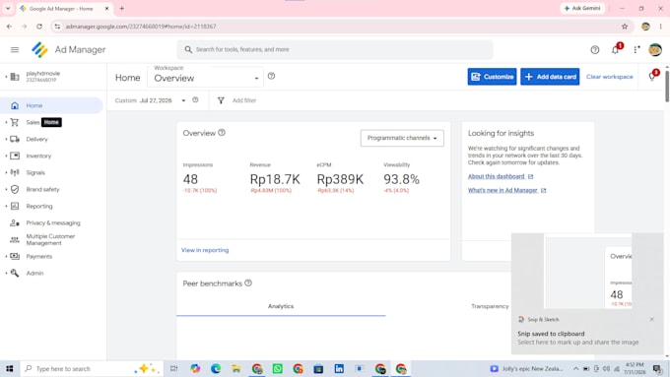670x377 pixels.
Task: Click the Ask Gemini button
Action: pos(582,8)
